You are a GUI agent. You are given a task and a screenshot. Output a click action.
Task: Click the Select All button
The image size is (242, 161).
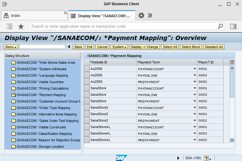pos(170,47)
